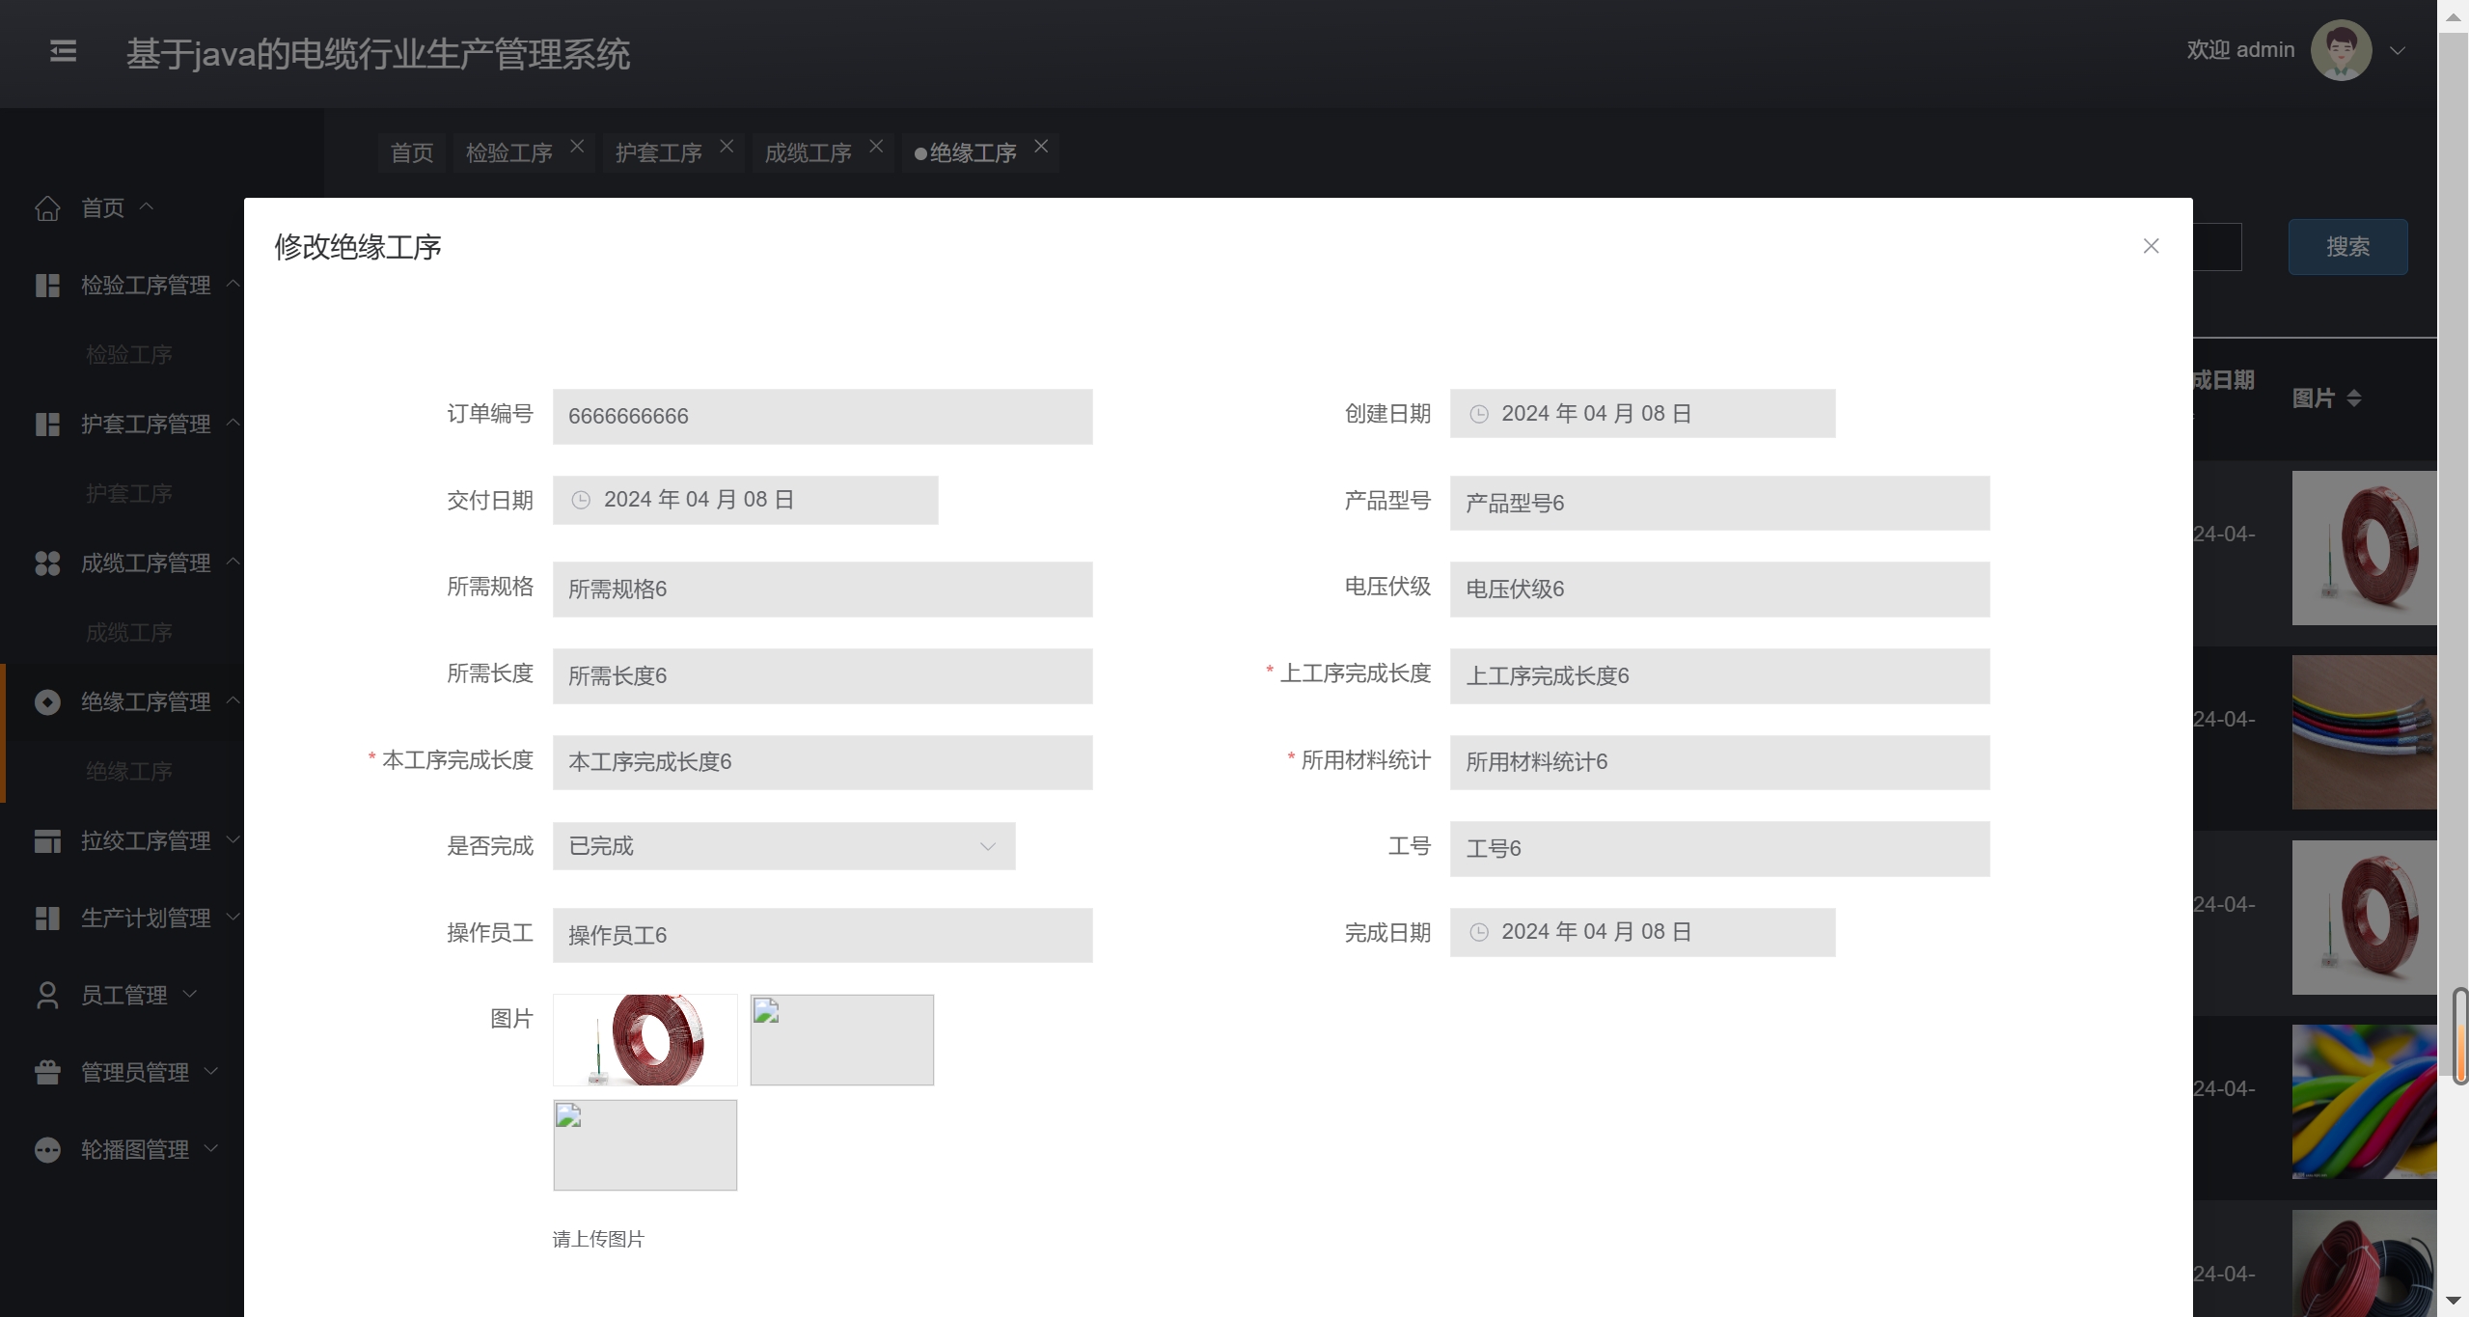Open the user menu arrow beside avatar
The height and width of the screenshot is (1317, 2469).
coord(2397,50)
